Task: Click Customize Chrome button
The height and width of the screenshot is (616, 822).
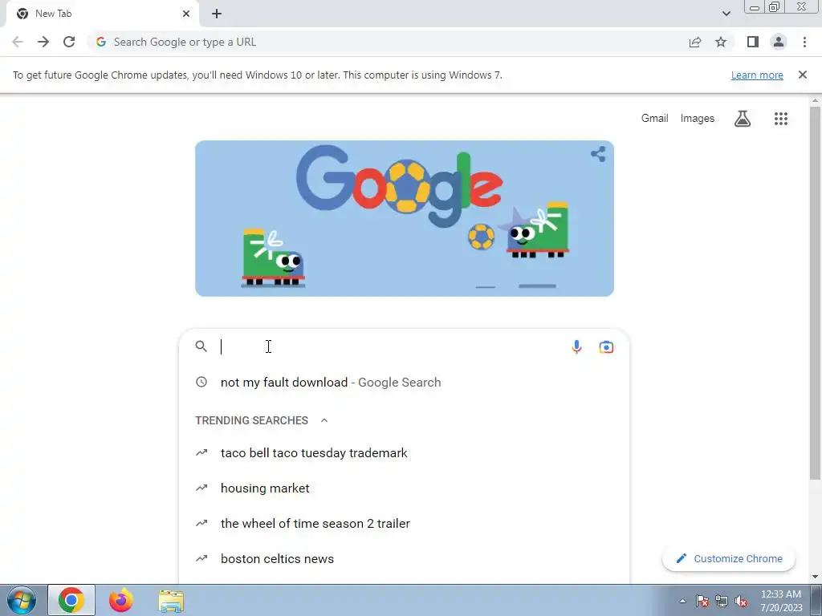Action: (x=729, y=558)
